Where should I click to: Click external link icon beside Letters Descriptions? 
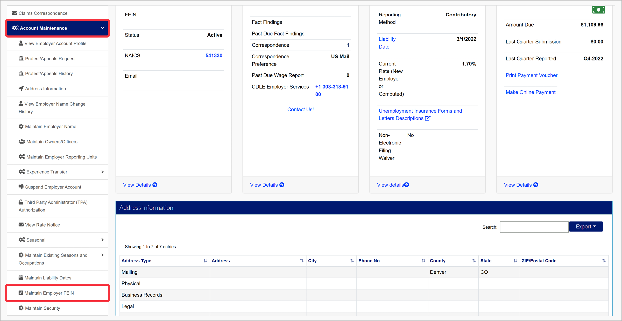pyautogui.click(x=428, y=118)
